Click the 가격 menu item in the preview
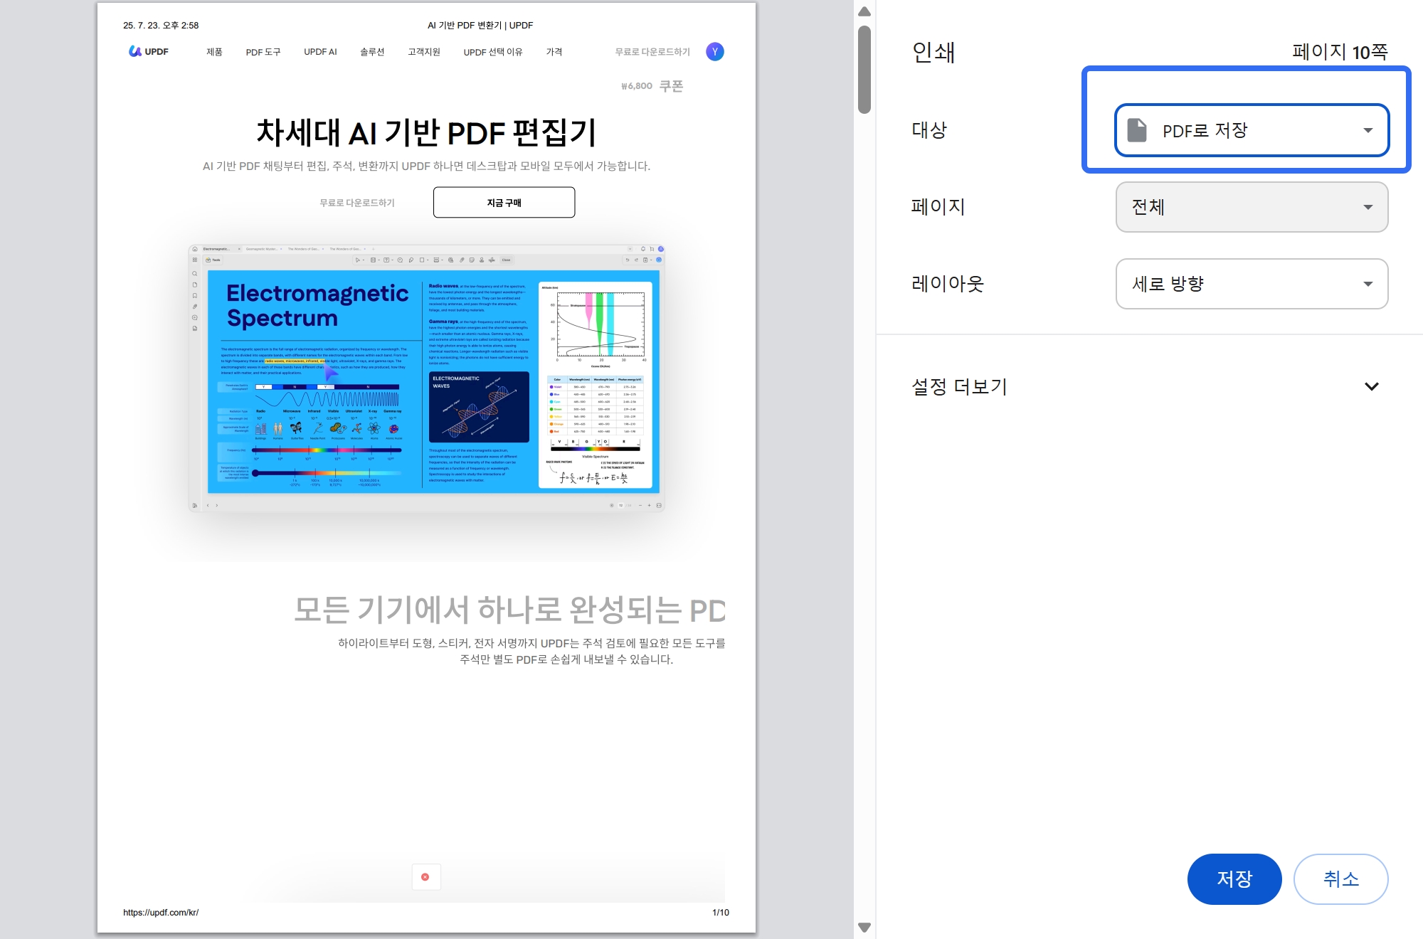This screenshot has height=939, width=1423. click(x=554, y=52)
